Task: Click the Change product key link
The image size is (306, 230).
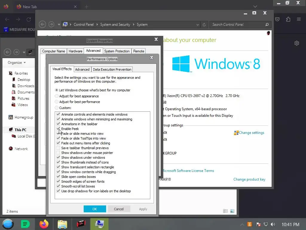Action: (x=250, y=179)
